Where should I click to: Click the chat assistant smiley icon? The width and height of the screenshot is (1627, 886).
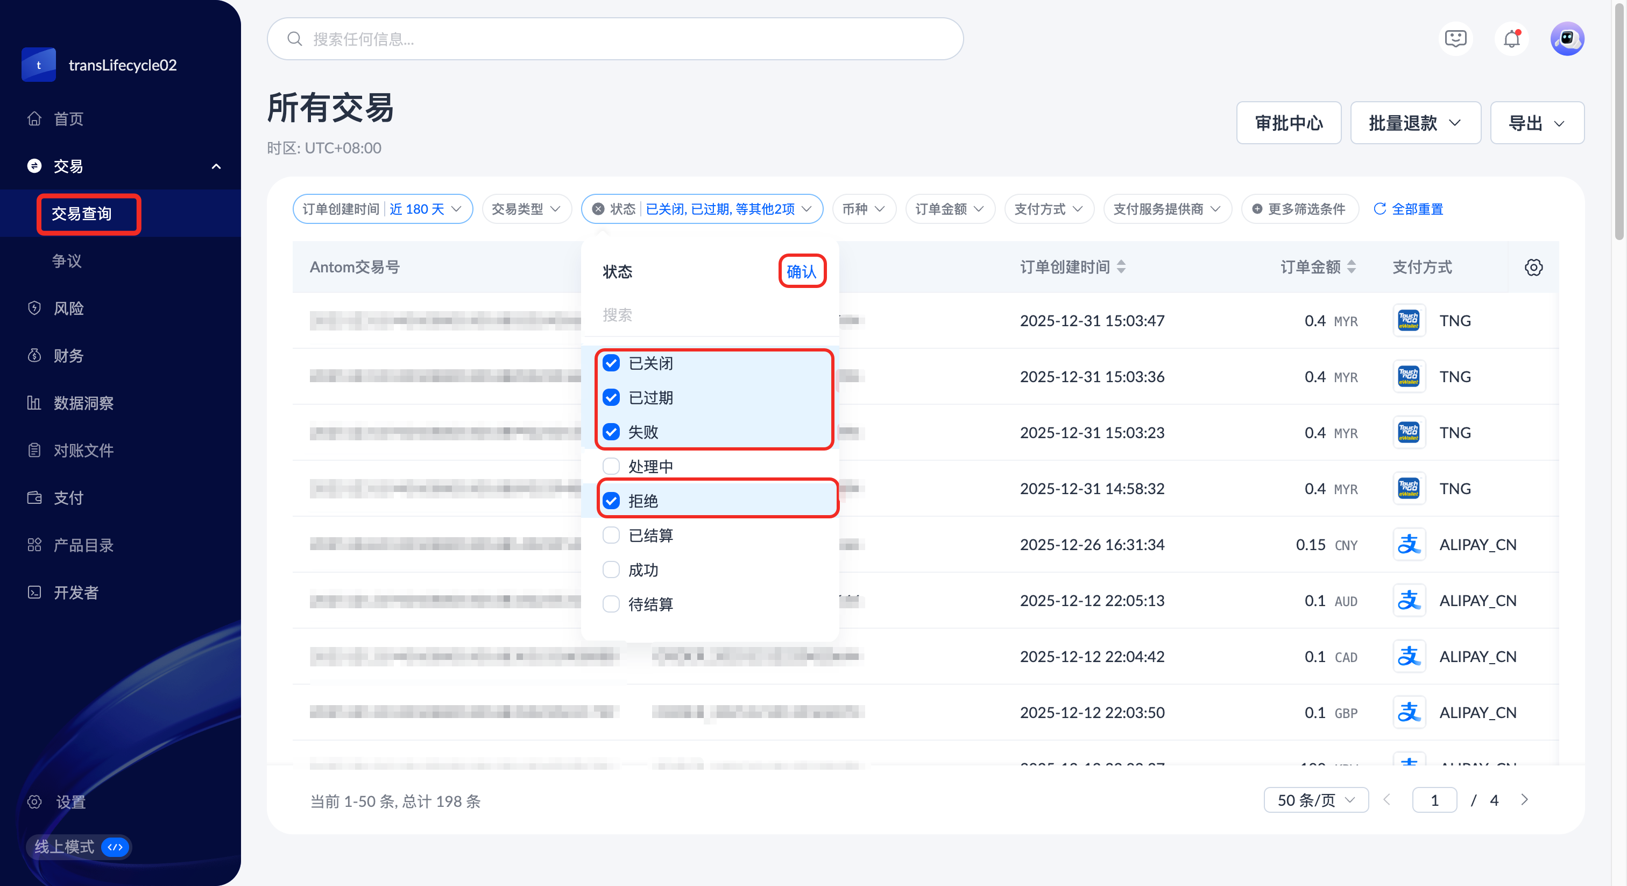(1455, 39)
